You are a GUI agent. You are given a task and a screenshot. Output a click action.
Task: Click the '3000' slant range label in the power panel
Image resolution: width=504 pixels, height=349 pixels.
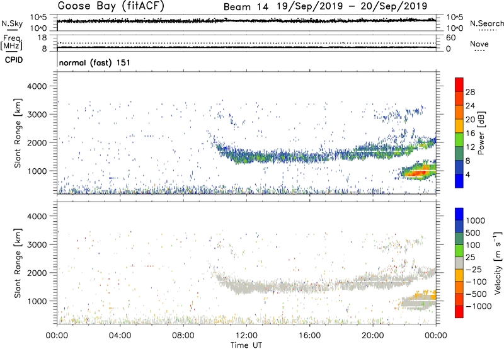[37, 115]
